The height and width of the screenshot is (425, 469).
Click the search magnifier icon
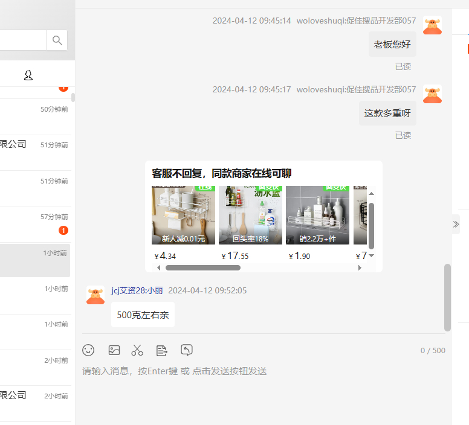click(x=57, y=40)
